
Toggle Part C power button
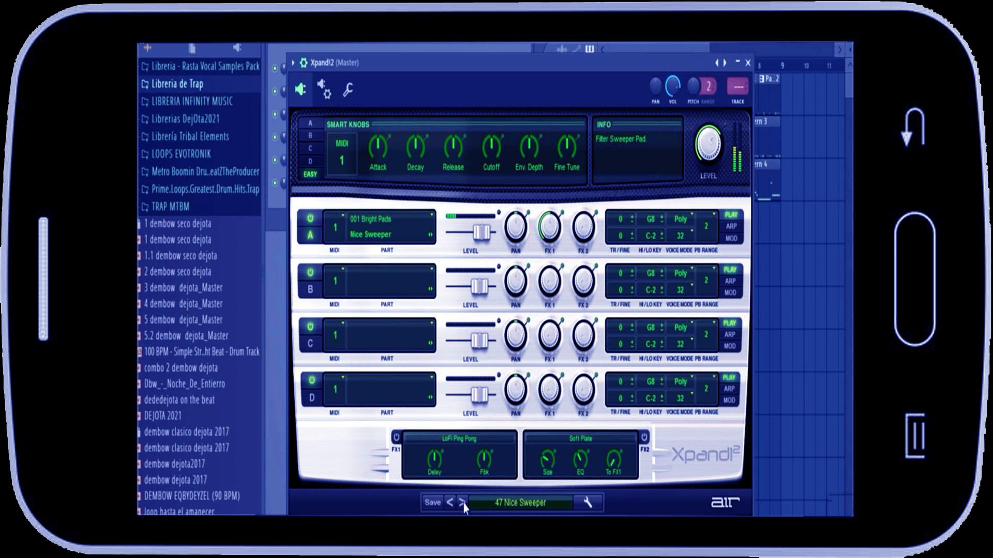[x=310, y=327]
